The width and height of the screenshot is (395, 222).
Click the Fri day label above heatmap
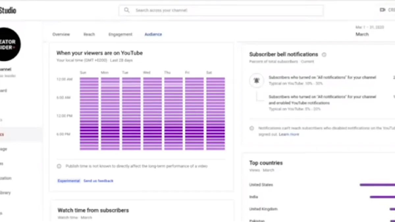pyautogui.click(x=187, y=72)
